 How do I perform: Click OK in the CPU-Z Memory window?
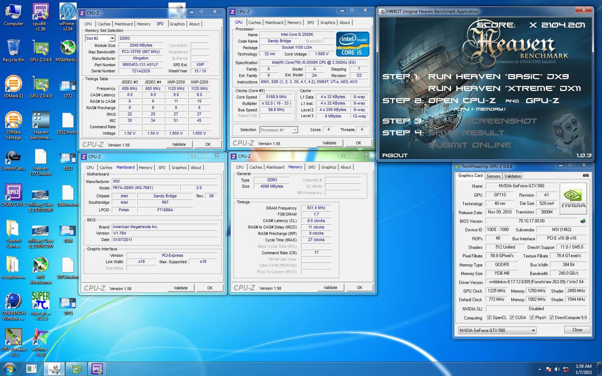tap(359, 288)
